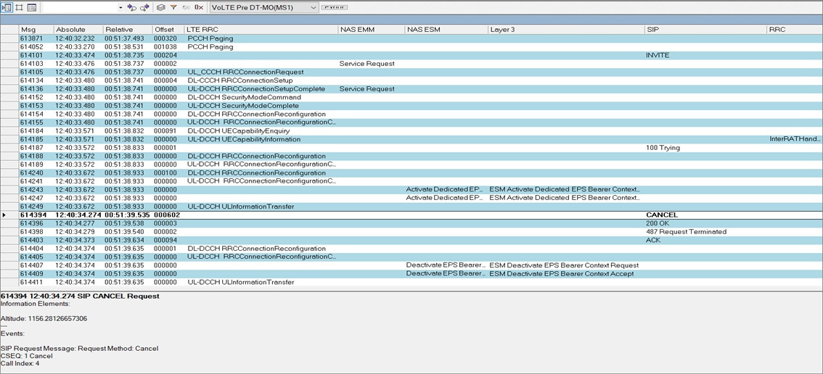Click the find previous arrow icon
The image size is (823, 374).
click(x=145, y=7)
